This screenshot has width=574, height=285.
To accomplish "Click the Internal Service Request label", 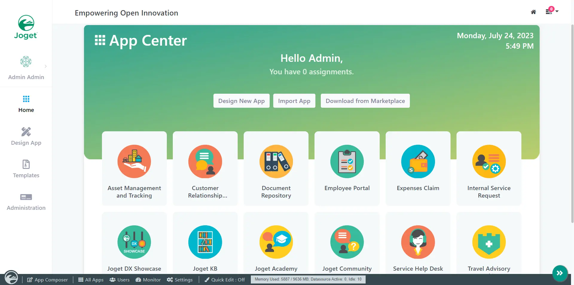I will 489,192.
